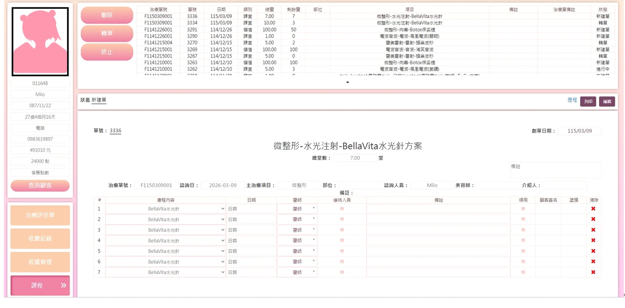Clear row 3 with the red X icon
This screenshot has width=625, height=308.
pyautogui.click(x=593, y=230)
